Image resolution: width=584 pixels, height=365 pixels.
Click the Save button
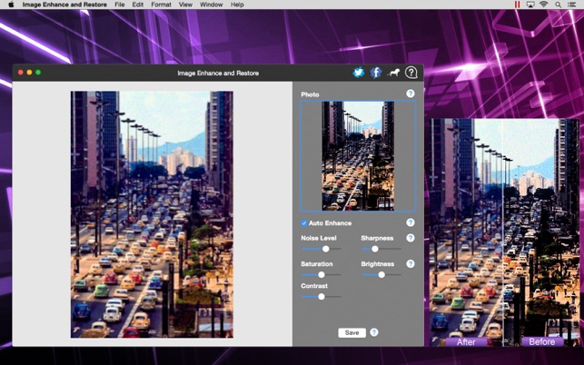point(351,332)
